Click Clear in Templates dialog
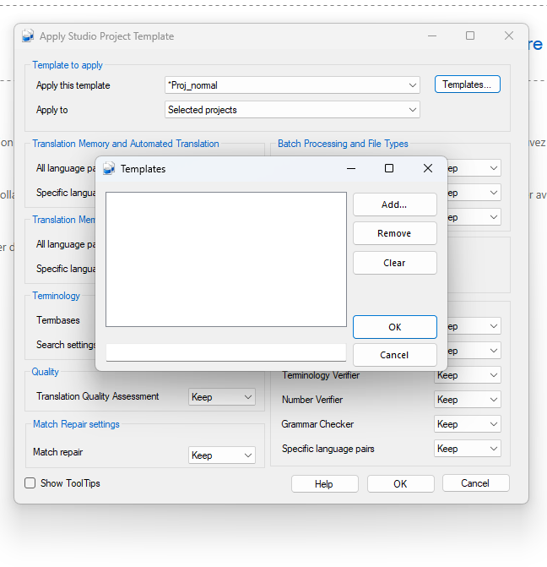This screenshot has height=567, width=547. click(394, 263)
